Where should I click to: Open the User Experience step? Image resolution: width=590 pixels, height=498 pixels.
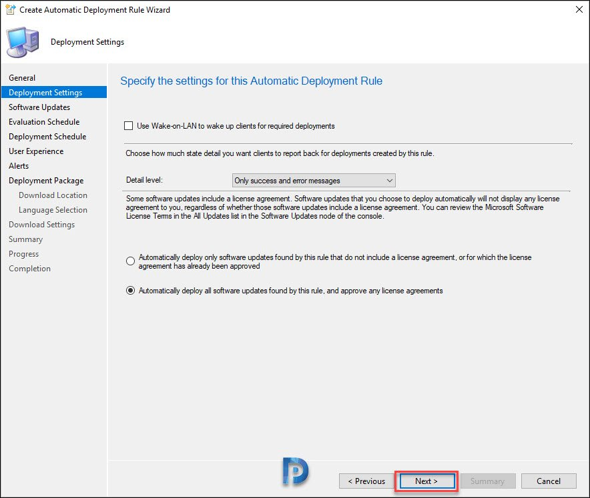(36, 151)
